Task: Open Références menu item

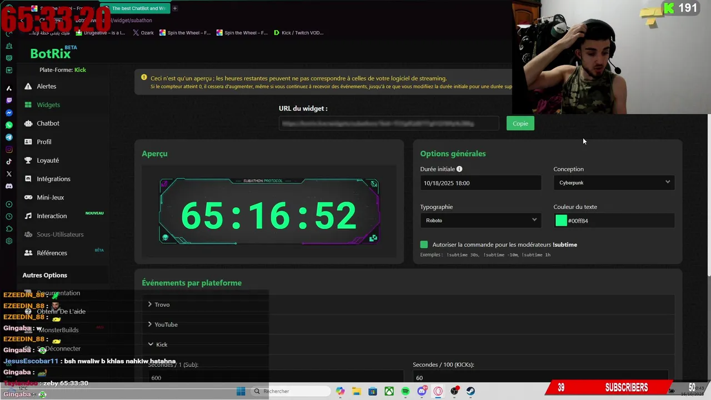Action: click(x=52, y=253)
